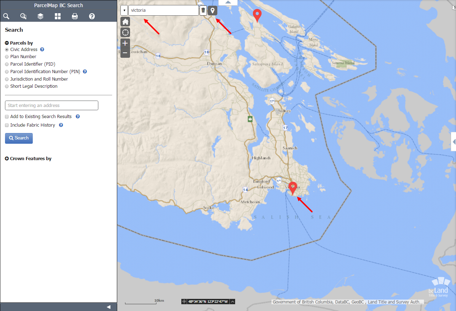Select Parcel Identifier (PID) option

point(7,64)
